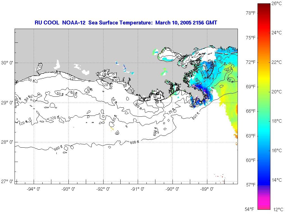Click the -92° 0' longitude label
Screen dimensions: 285x214
[x=103, y=189]
